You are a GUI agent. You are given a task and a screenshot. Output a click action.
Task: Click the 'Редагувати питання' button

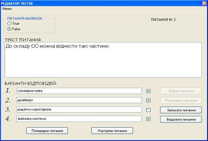coord(181,101)
